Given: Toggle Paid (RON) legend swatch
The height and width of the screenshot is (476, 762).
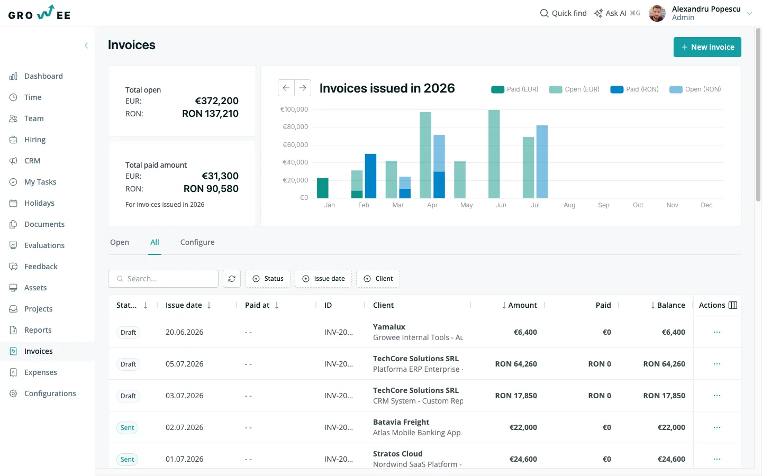Looking at the screenshot, I should pyautogui.click(x=617, y=89).
